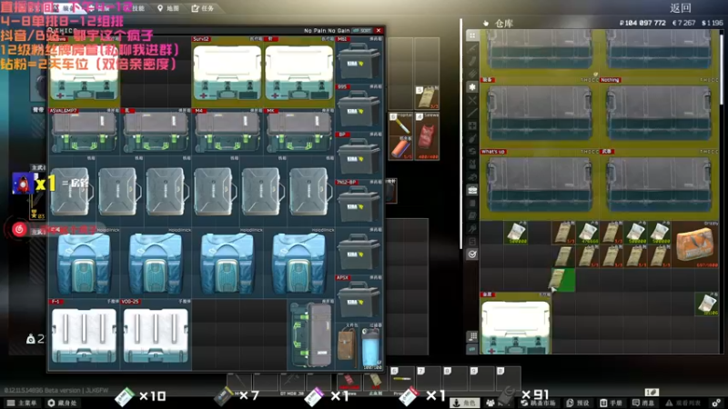Click the dollar balance $1 196
This screenshot has width=728, height=409.
[x=713, y=23]
